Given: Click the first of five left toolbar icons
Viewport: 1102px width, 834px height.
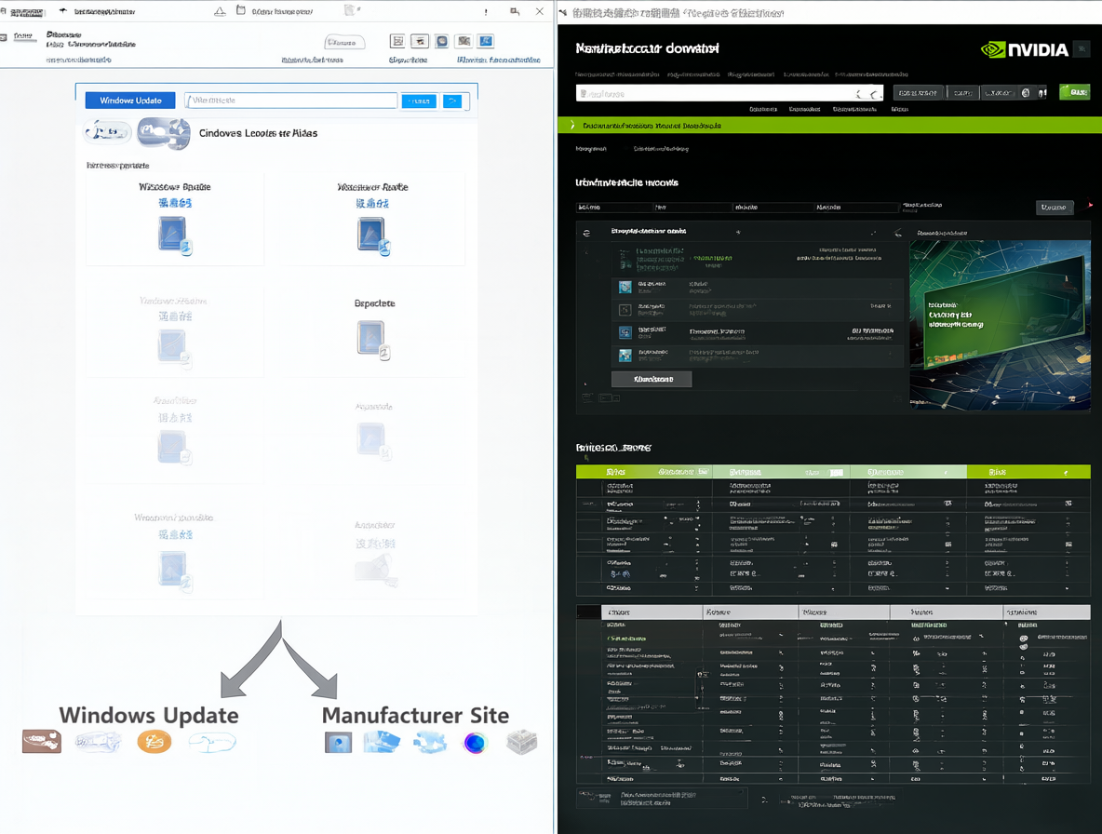Looking at the screenshot, I should (397, 42).
